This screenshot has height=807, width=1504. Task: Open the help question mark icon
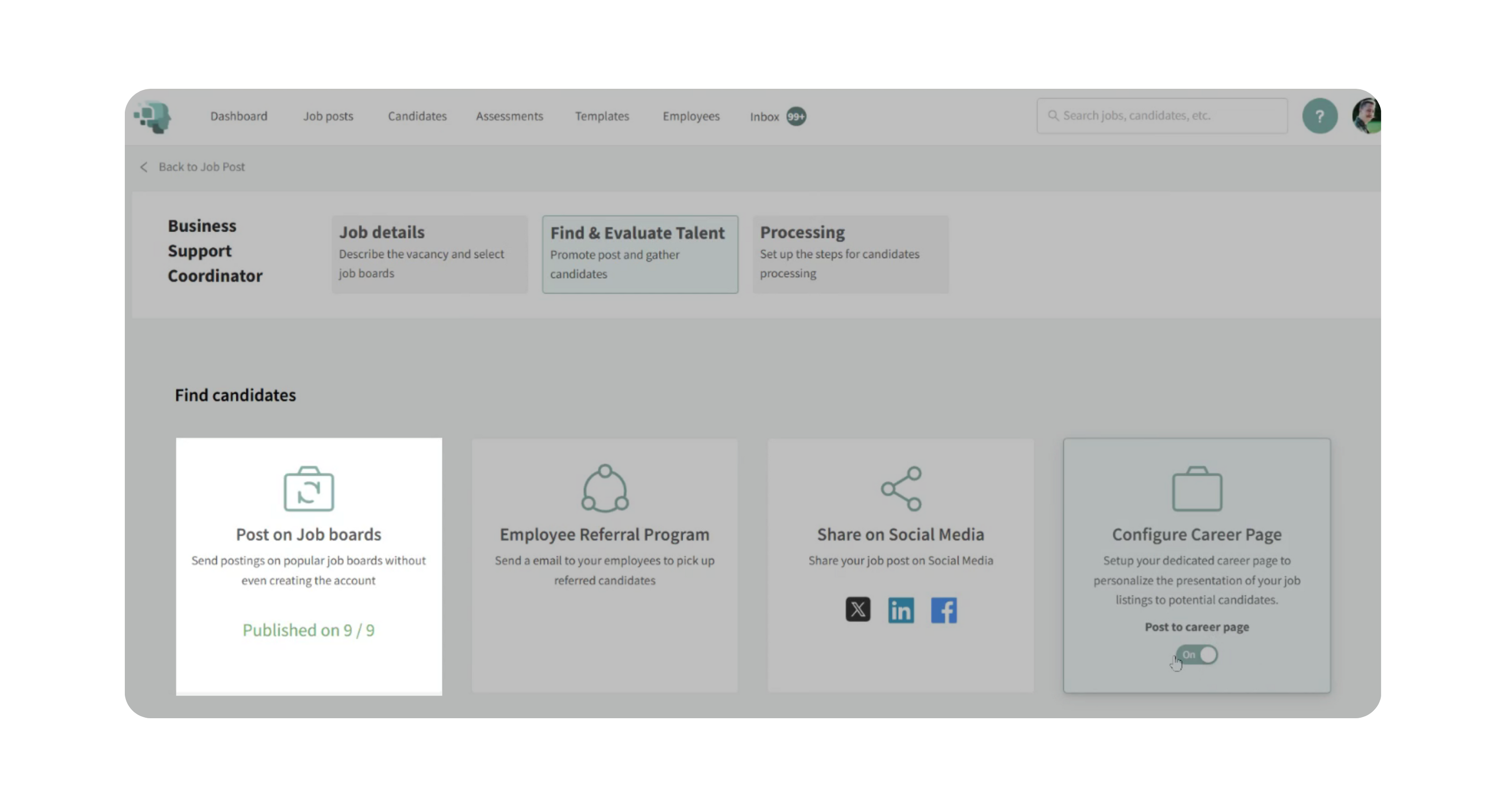pyautogui.click(x=1319, y=116)
